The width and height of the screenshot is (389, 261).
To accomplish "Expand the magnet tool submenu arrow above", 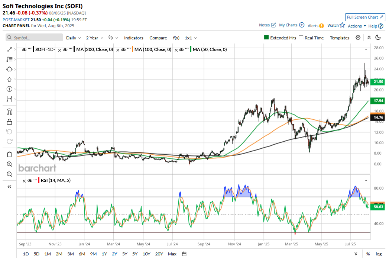I will tap(15, 99).
